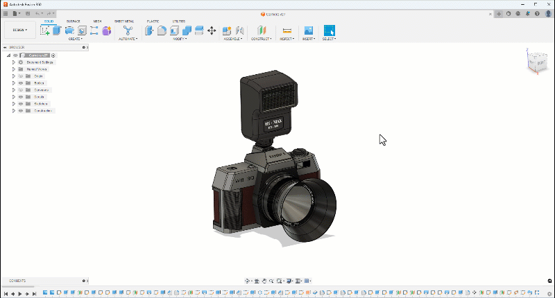
Task: Click the Move/Copy arrows icon
Action: [211, 30]
